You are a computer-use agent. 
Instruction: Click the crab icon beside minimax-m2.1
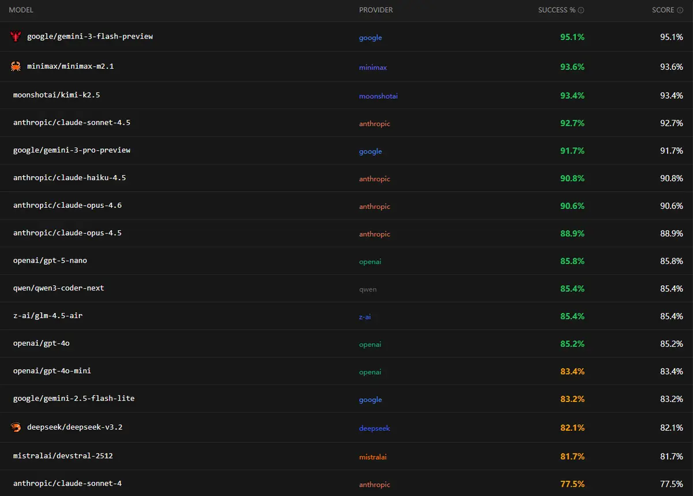16,66
